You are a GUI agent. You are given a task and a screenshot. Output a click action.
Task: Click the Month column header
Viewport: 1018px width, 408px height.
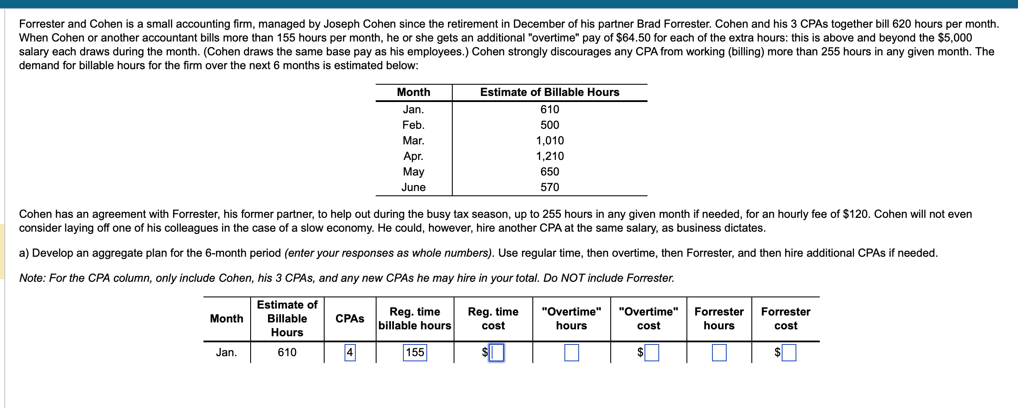226,319
